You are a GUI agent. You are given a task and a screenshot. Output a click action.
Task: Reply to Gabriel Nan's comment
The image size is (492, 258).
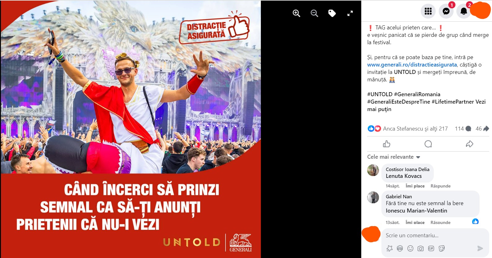[440, 222]
